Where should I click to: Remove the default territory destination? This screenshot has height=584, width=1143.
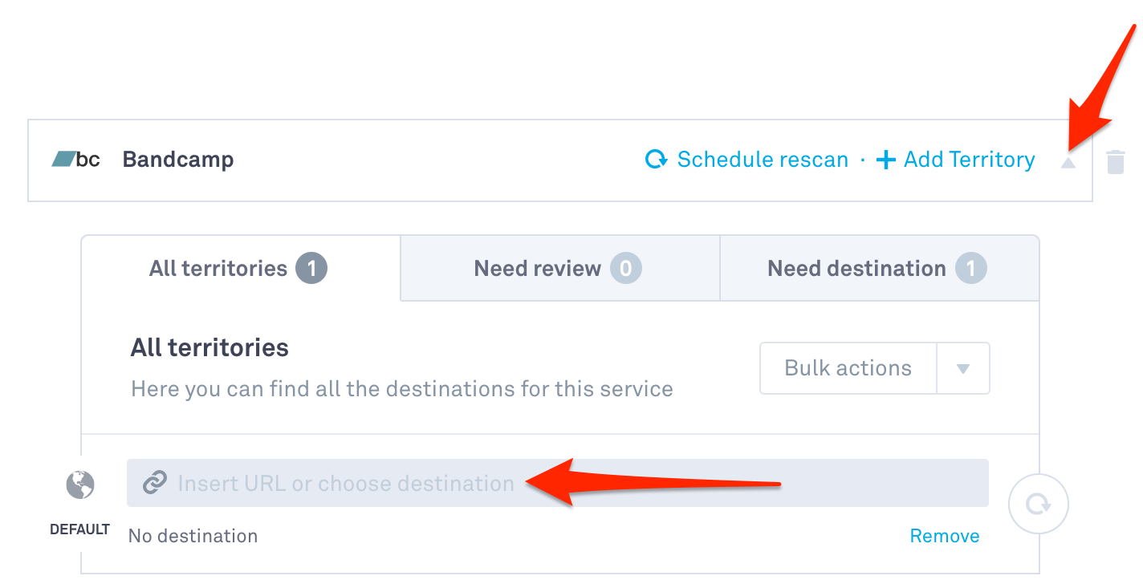tap(945, 536)
